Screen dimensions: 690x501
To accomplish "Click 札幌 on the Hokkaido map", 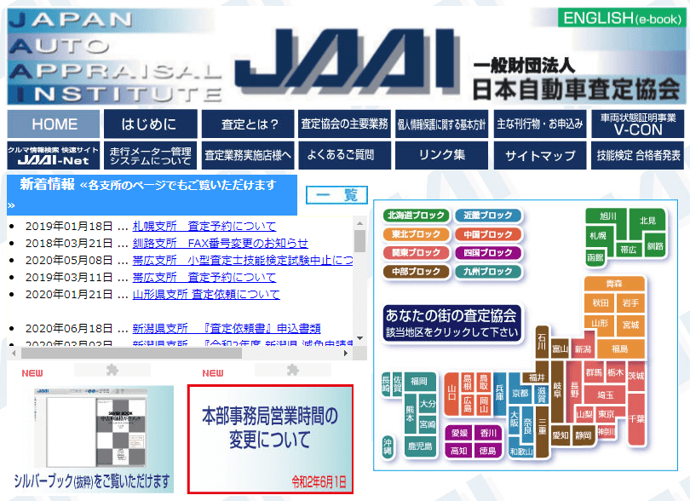I will 597,235.
